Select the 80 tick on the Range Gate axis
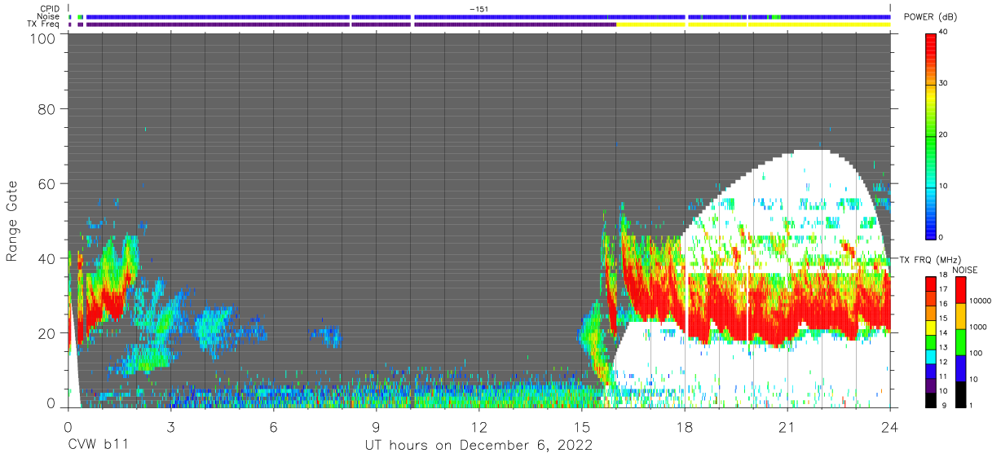The height and width of the screenshot is (462, 1001). click(x=46, y=108)
